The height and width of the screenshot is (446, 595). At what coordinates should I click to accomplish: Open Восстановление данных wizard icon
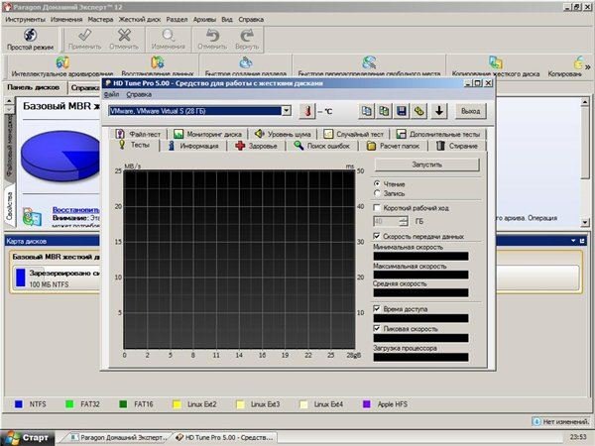click(158, 61)
